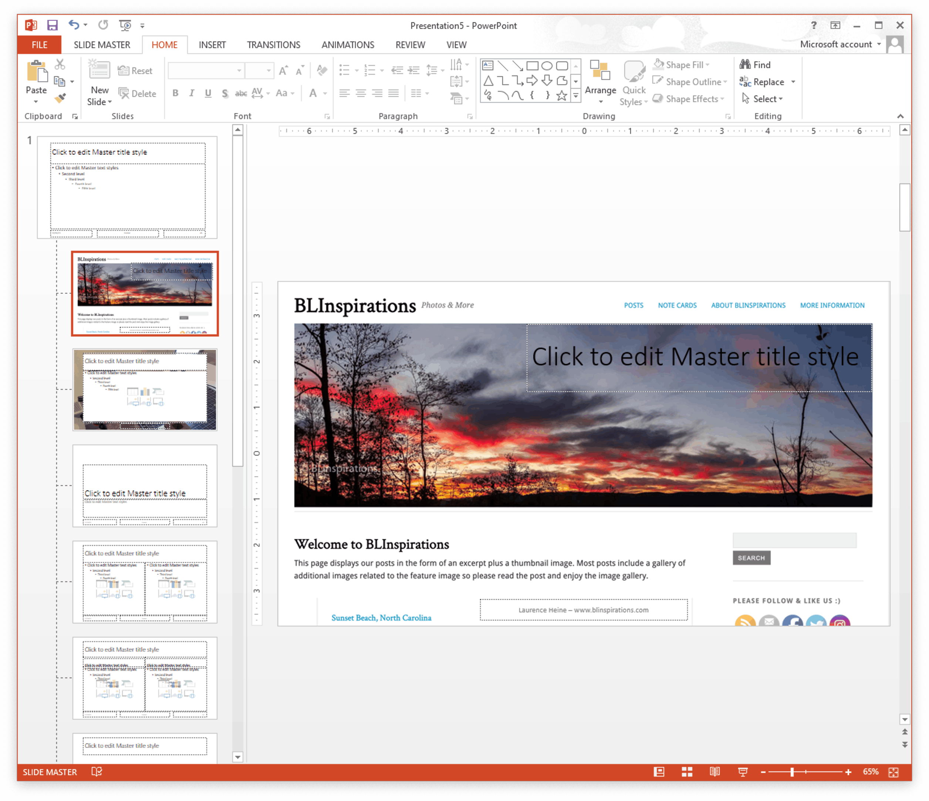Screen dimensions: 929x801
Task: Select the slide master thumbnail numbered 1
Action: tap(127, 187)
